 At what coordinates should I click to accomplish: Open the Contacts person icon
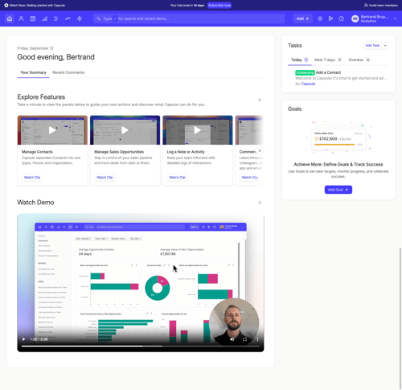[21, 18]
